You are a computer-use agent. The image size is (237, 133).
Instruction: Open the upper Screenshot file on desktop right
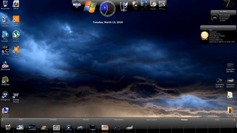[230, 68]
